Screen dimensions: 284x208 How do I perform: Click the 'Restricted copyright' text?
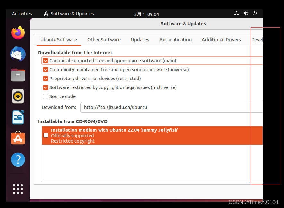point(73,141)
